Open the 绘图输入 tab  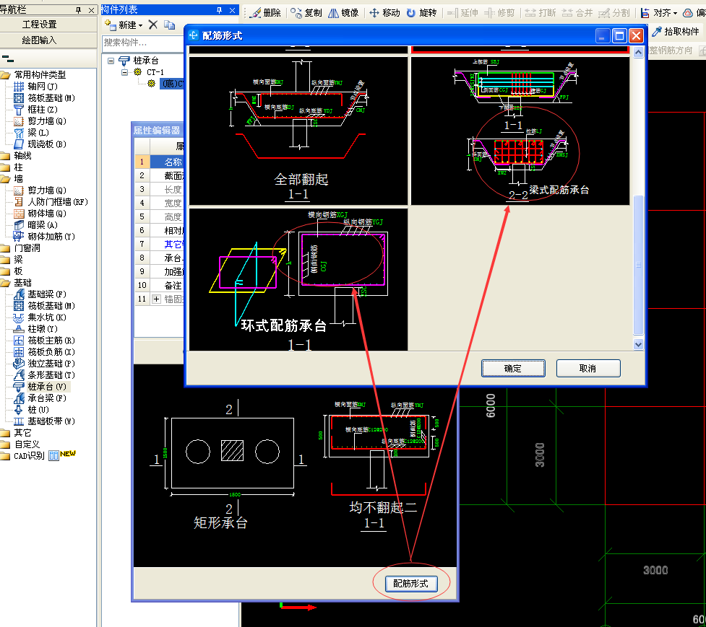pos(40,40)
